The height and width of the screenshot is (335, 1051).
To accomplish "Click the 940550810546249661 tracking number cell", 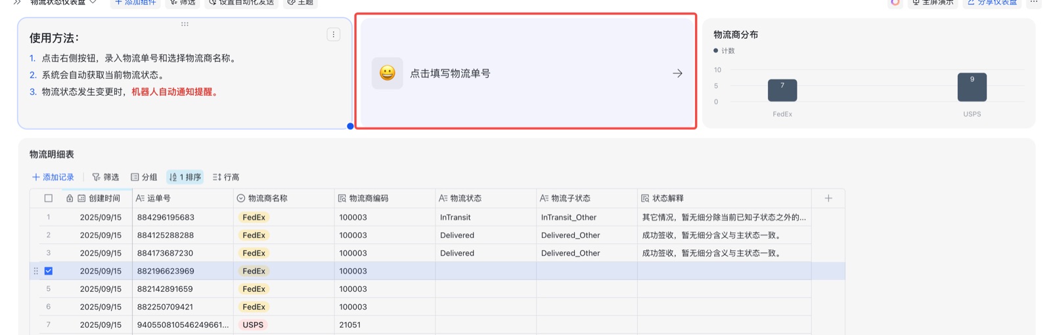I will (x=183, y=325).
